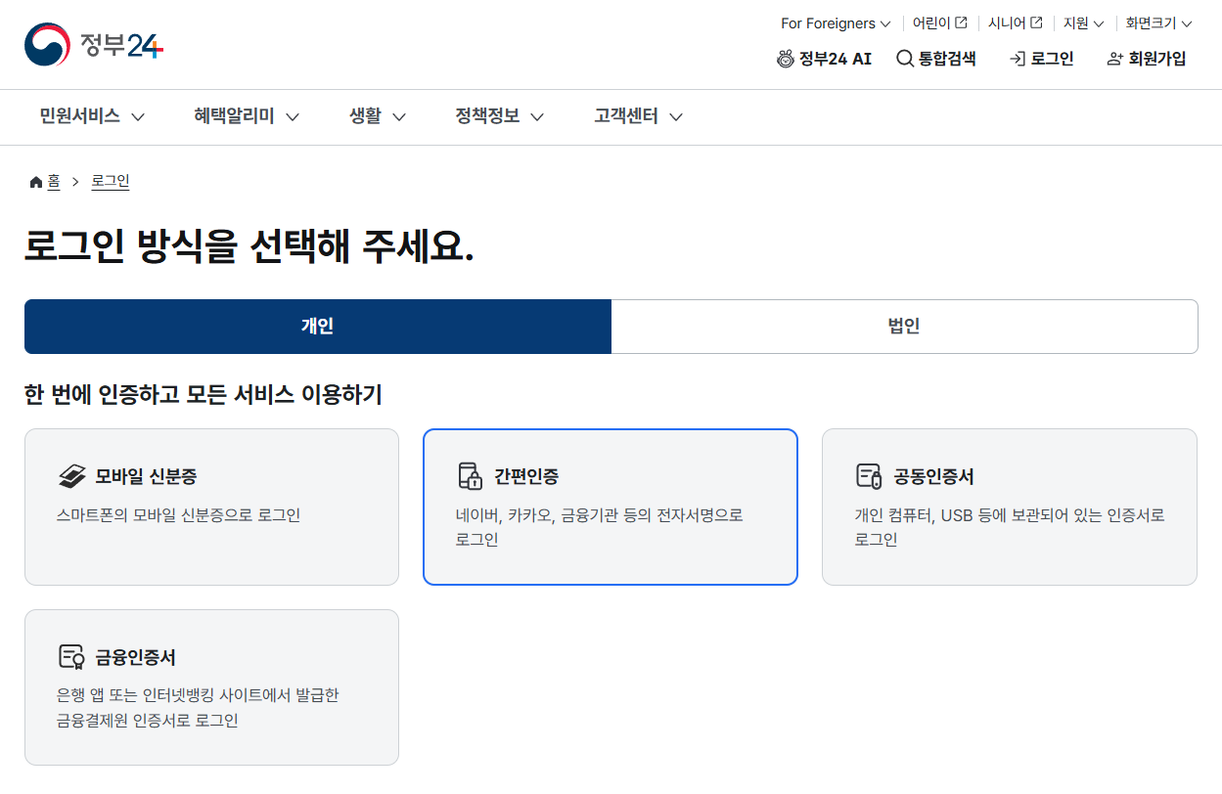Click chevron next to 고객센터

[676, 117]
